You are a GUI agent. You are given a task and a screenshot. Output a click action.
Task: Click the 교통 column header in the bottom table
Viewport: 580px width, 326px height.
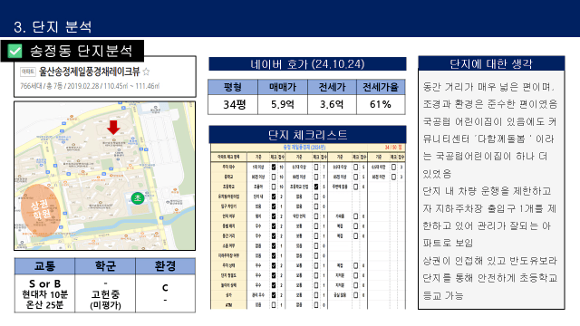[44, 266]
